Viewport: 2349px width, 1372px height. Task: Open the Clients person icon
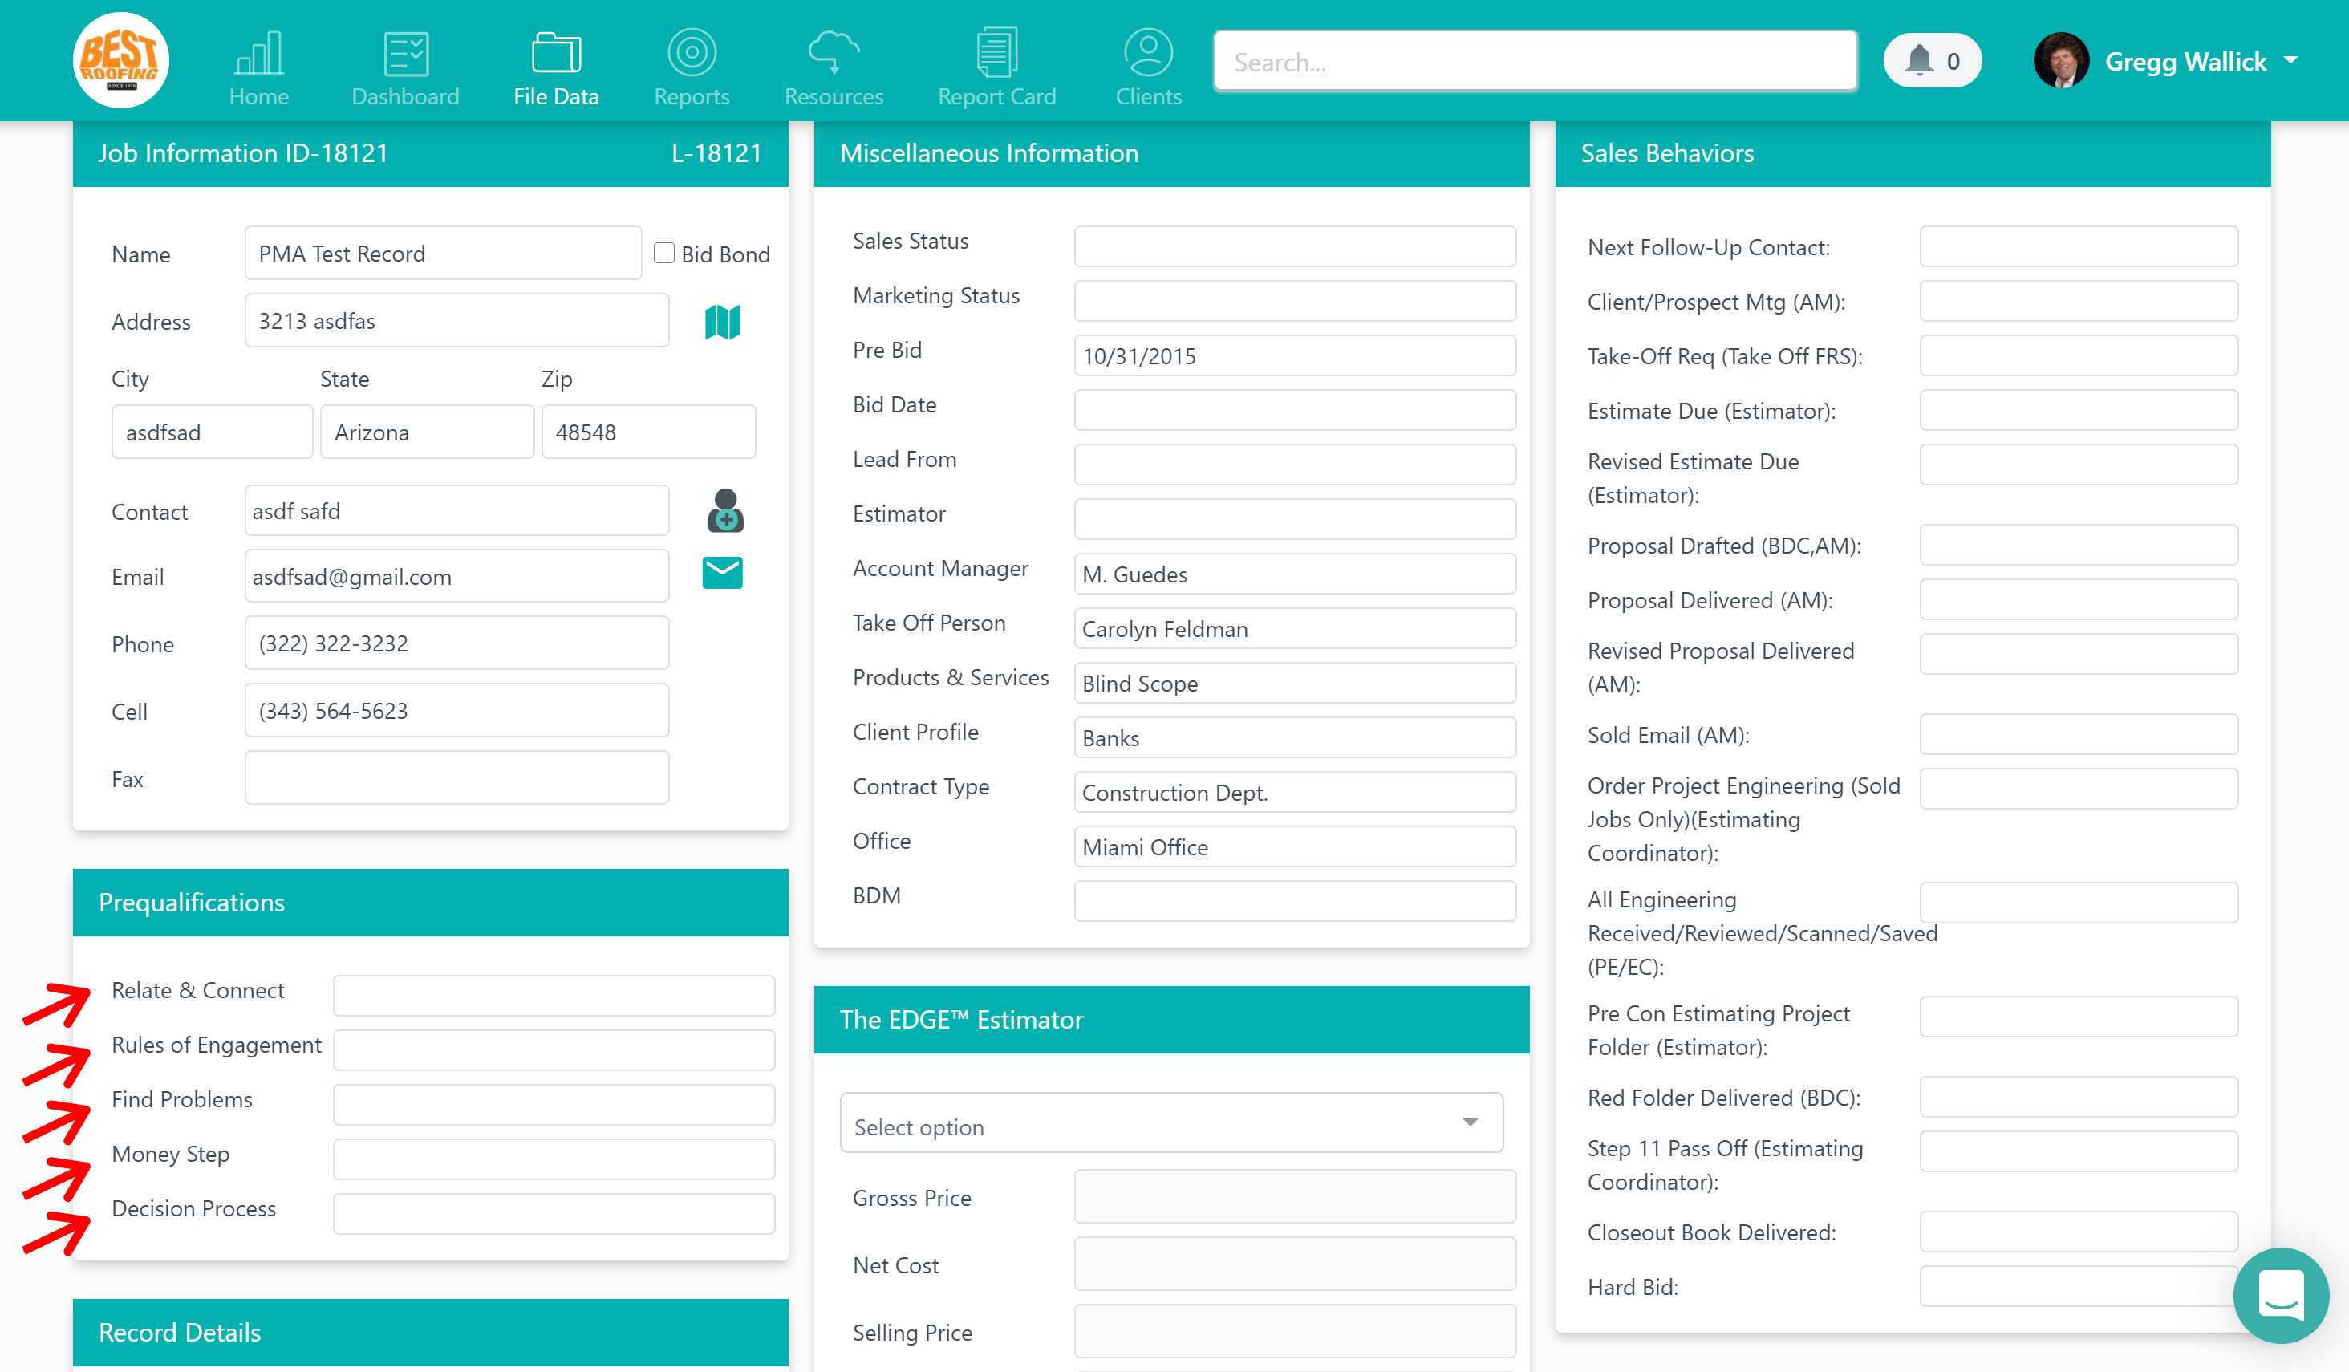(1148, 52)
